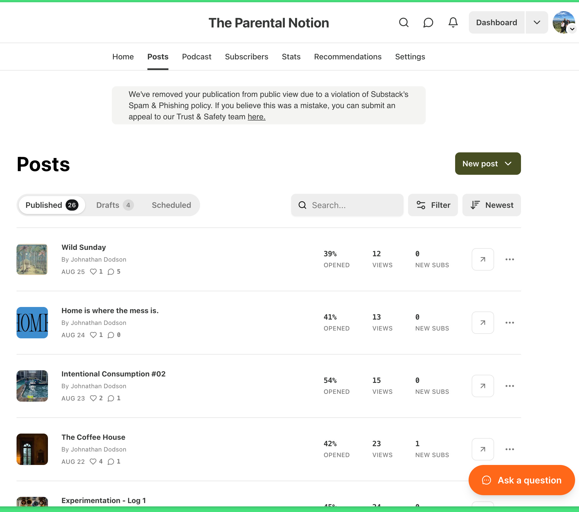Click the Ask a question button

coord(522,480)
